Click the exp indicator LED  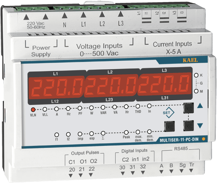(x=91, y=133)
